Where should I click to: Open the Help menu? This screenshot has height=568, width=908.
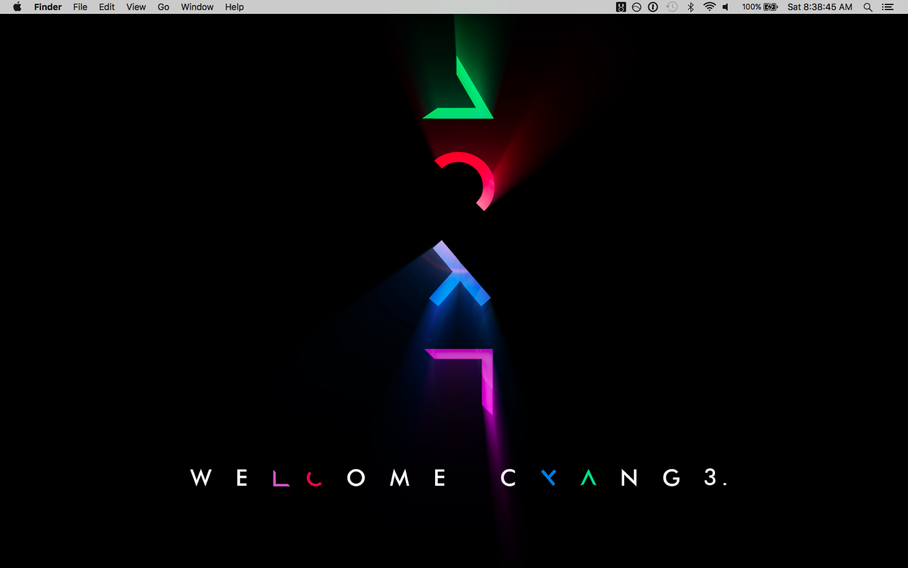click(234, 7)
